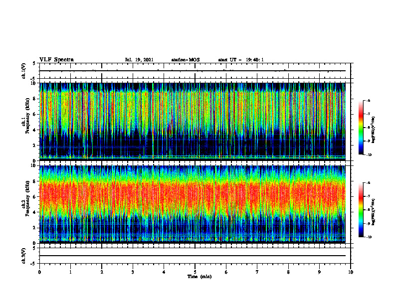Click the time axis tick label "2"

tap(102, 272)
